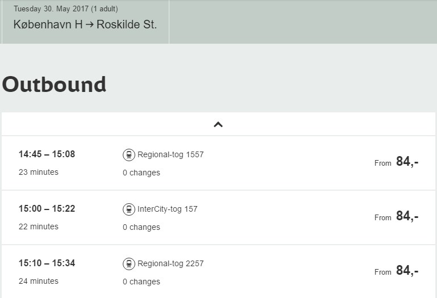This screenshot has height=298, width=437.
Task: Click the 22 minutes duration text
Action: (39, 226)
